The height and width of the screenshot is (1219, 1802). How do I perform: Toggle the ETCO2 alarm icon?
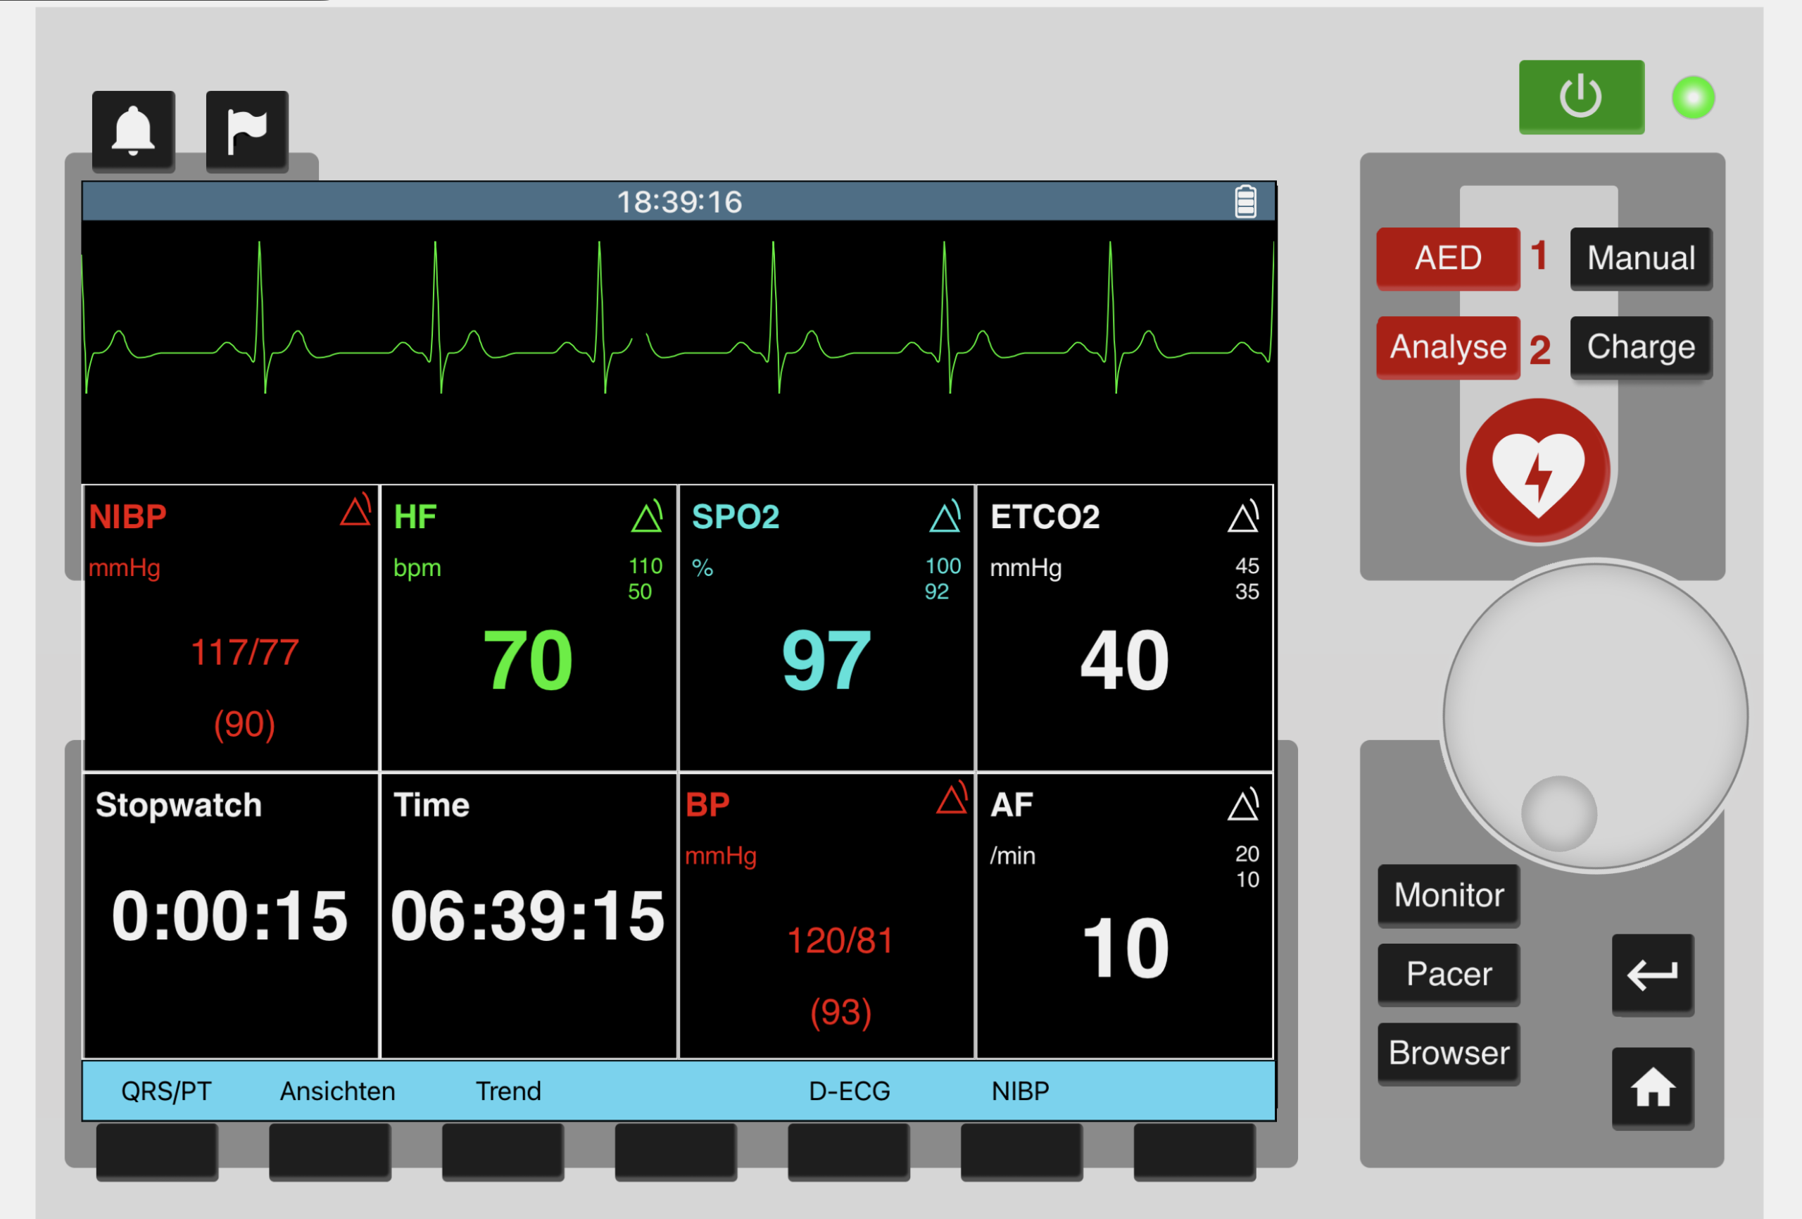coord(1243,516)
